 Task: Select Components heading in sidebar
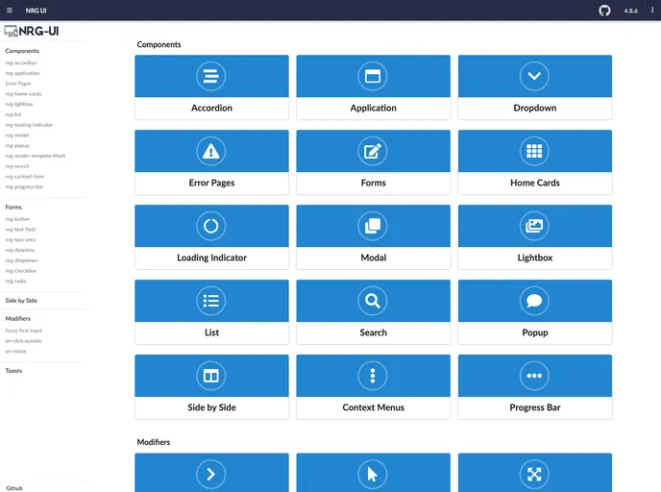pyautogui.click(x=22, y=51)
